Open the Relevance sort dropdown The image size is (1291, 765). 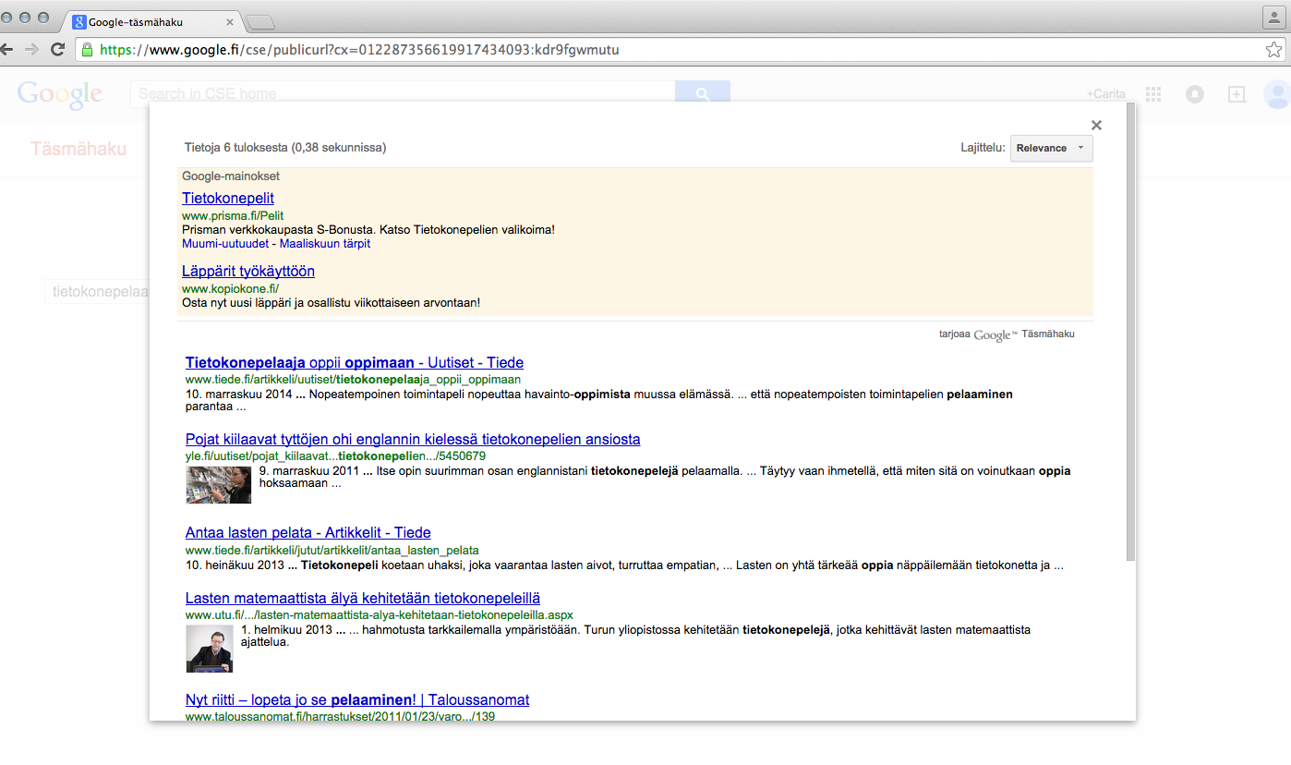point(1052,148)
